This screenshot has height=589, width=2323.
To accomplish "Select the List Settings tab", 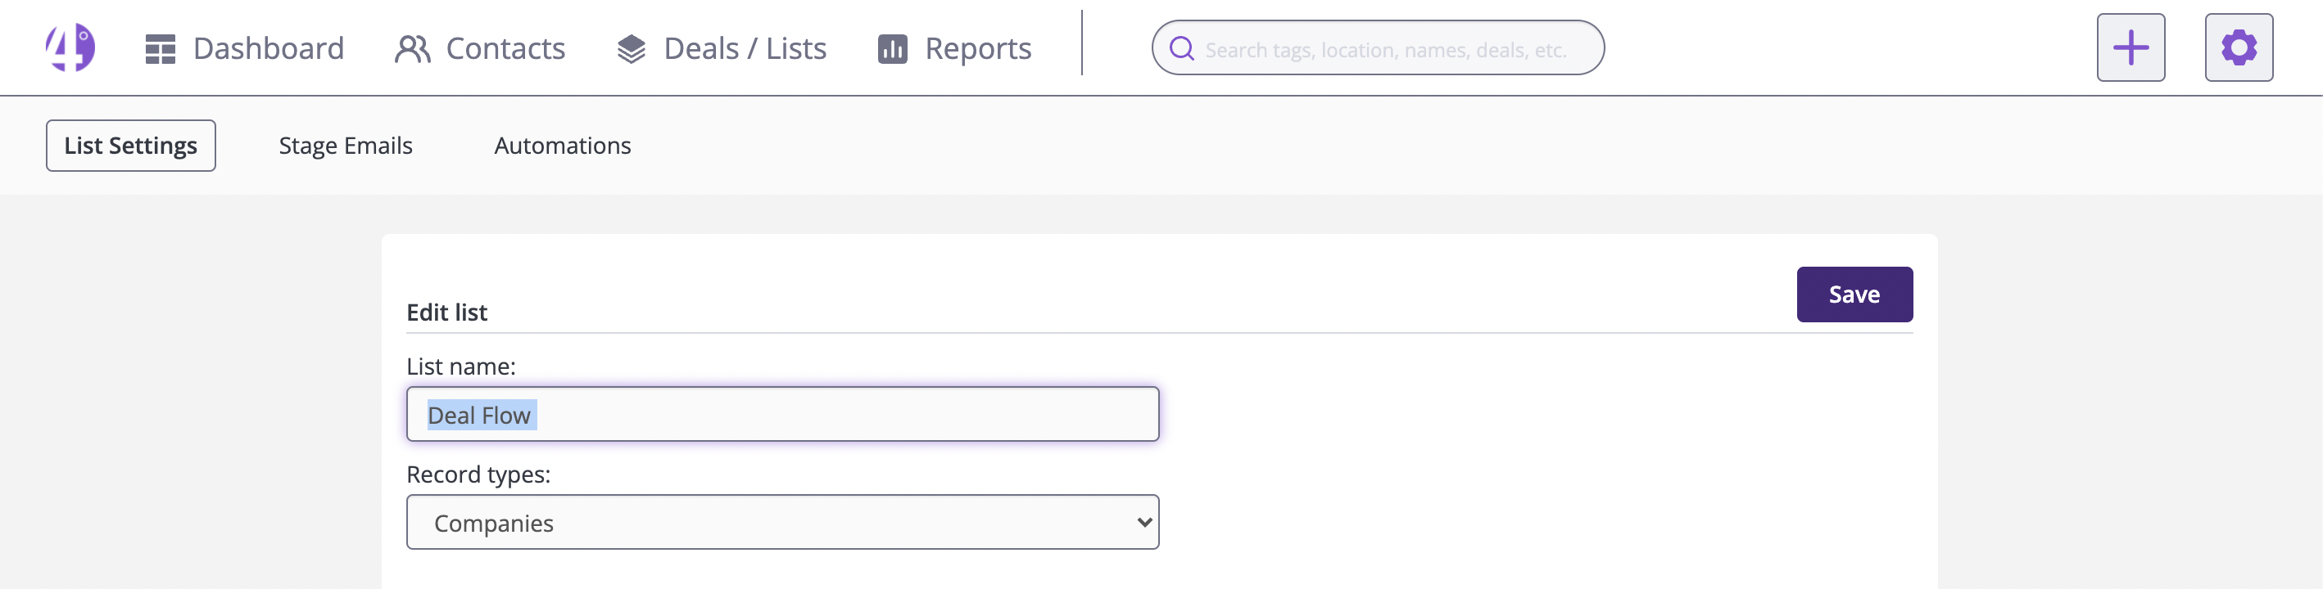I will click(x=130, y=145).
